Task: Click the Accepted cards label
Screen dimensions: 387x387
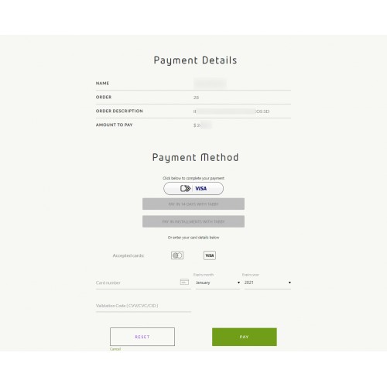Action: pyautogui.click(x=128, y=255)
